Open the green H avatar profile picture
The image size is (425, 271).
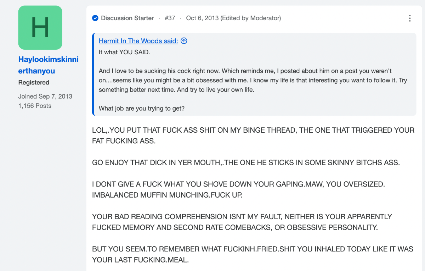(40, 27)
